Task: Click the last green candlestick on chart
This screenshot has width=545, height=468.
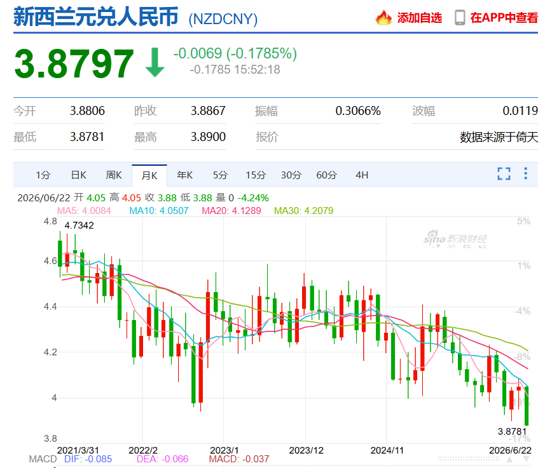Action: [x=527, y=406]
